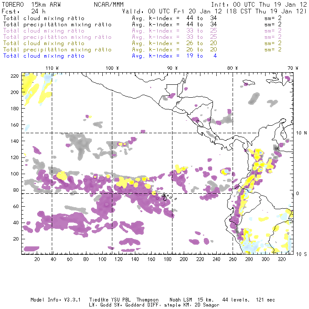309x309 pixels.
Task: Click the blue 'Avg. k-index = 19 to 4' text
Action: [x=175, y=56]
